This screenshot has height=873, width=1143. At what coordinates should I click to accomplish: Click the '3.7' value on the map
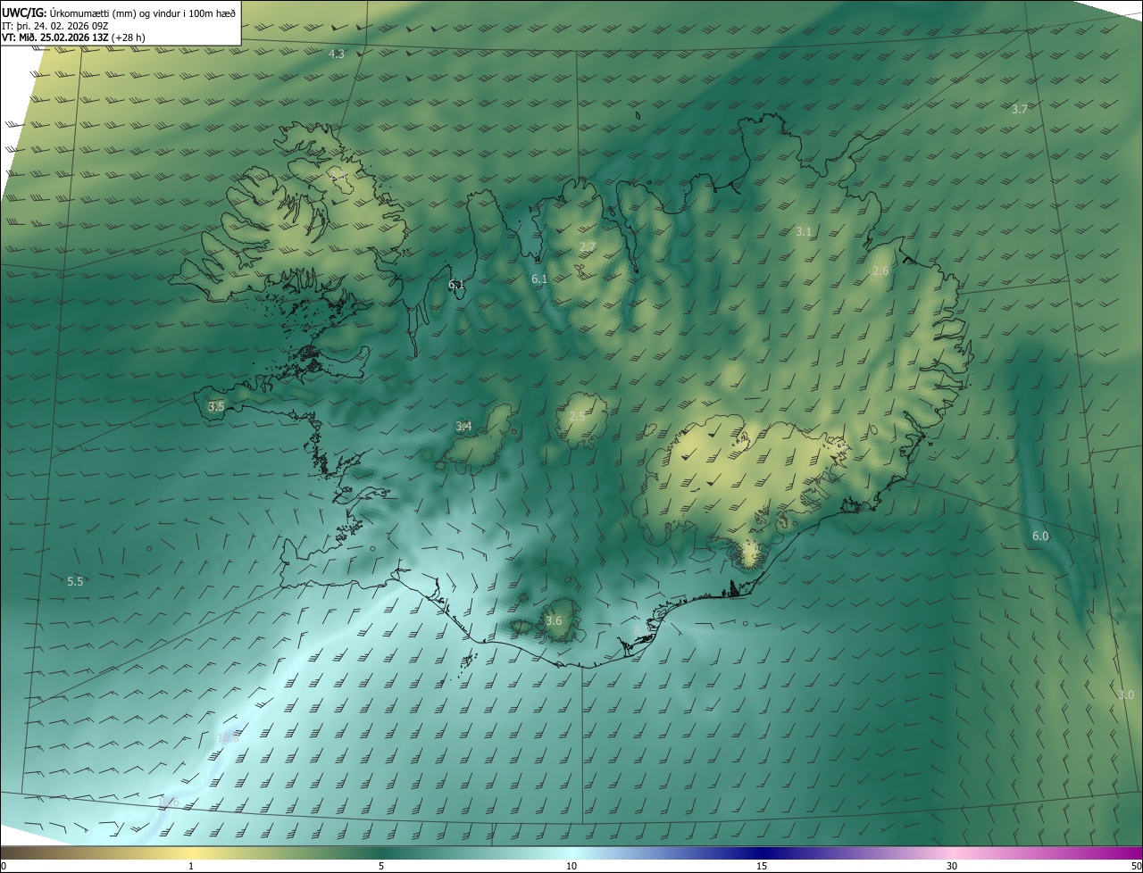[x=1020, y=109]
